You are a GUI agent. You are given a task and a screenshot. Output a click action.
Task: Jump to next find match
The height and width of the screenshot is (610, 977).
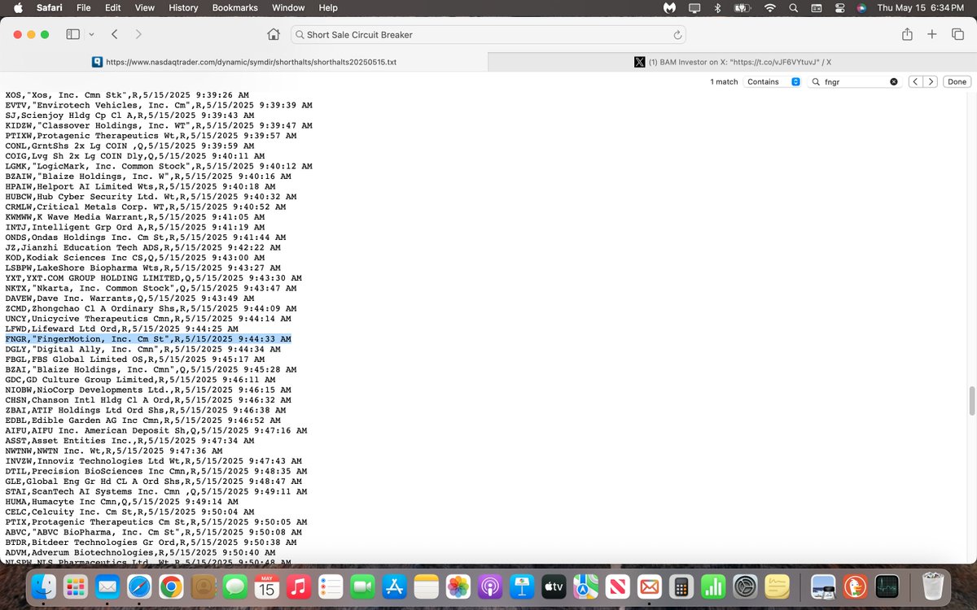930,82
